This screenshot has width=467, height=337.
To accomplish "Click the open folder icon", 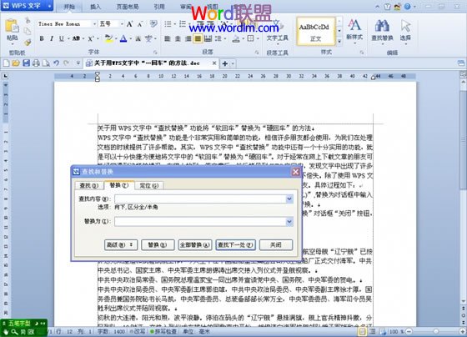I will pyautogui.click(x=16, y=63).
